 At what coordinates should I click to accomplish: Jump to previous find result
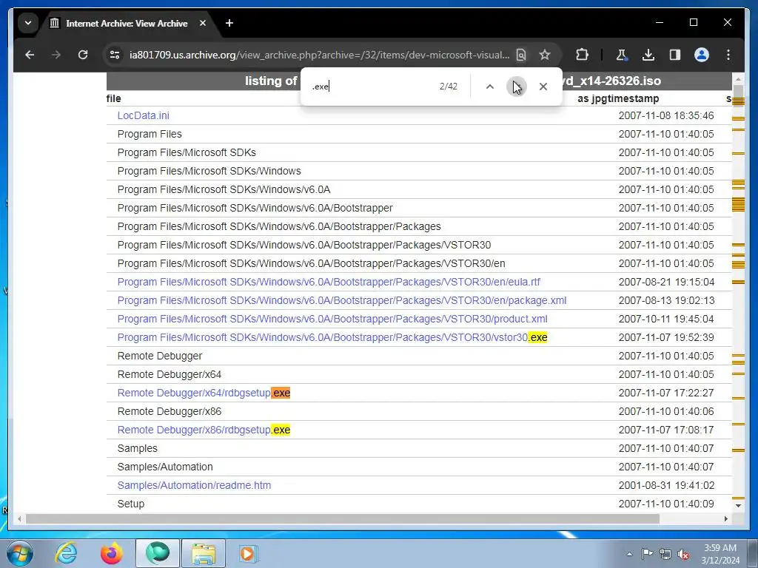490,87
